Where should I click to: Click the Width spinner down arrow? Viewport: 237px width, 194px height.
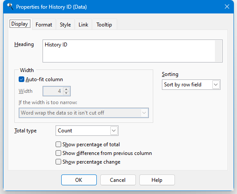[66, 93]
